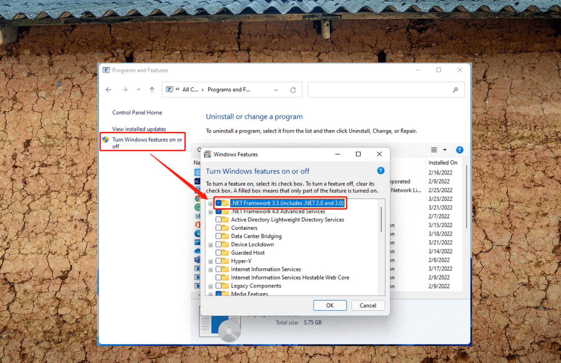Open the view options dropdown arrow
Image resolution: width=561 pixels, height=363 pixels.
point(445,150)
